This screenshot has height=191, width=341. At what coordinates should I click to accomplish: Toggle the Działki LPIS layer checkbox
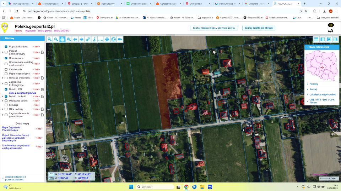tap(6, 89)
